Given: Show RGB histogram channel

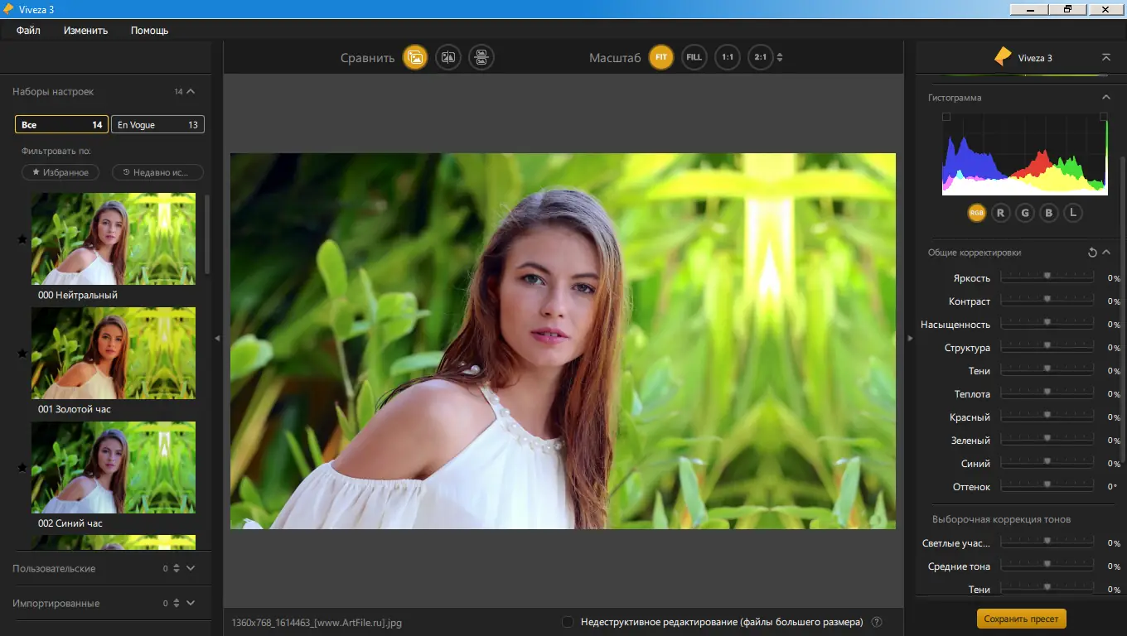Looking at the screenshot, I should pos(977,213).
